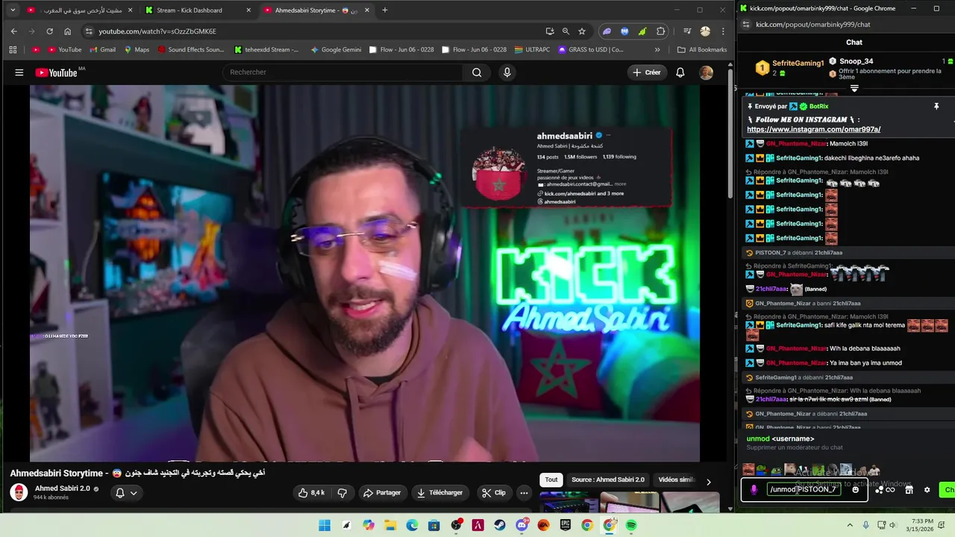The width and height of the screenshot is (955, 537).
Task: Open YouTube account avatar menu
Action: pos(706,72)
